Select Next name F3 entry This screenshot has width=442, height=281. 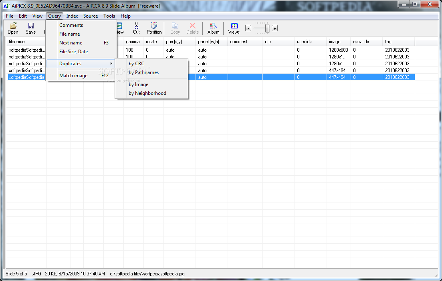(81, 43)
